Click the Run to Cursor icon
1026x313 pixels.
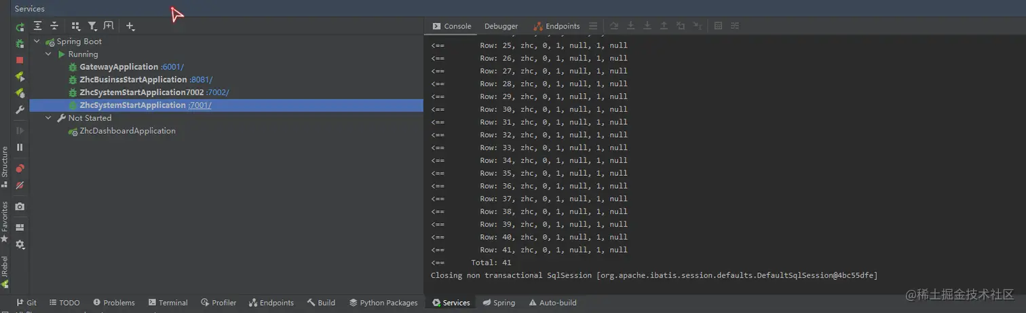coord(697,26)
